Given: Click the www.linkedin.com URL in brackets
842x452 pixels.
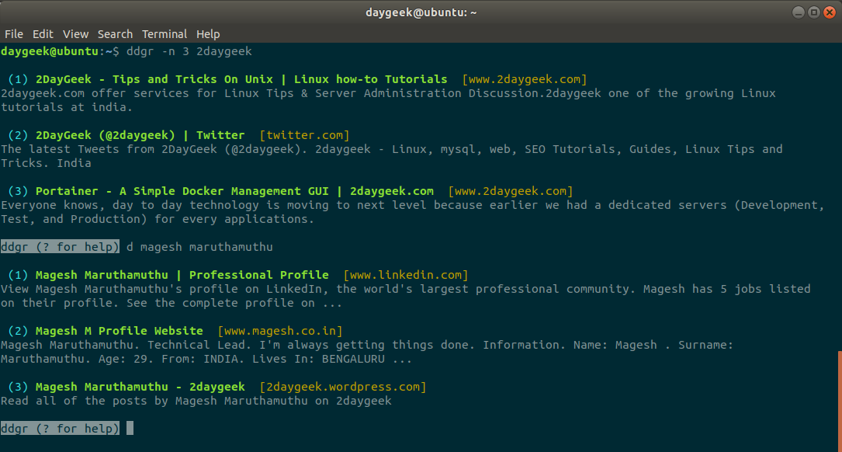Looking at the screenshot, I should click(x=405, y=275).
